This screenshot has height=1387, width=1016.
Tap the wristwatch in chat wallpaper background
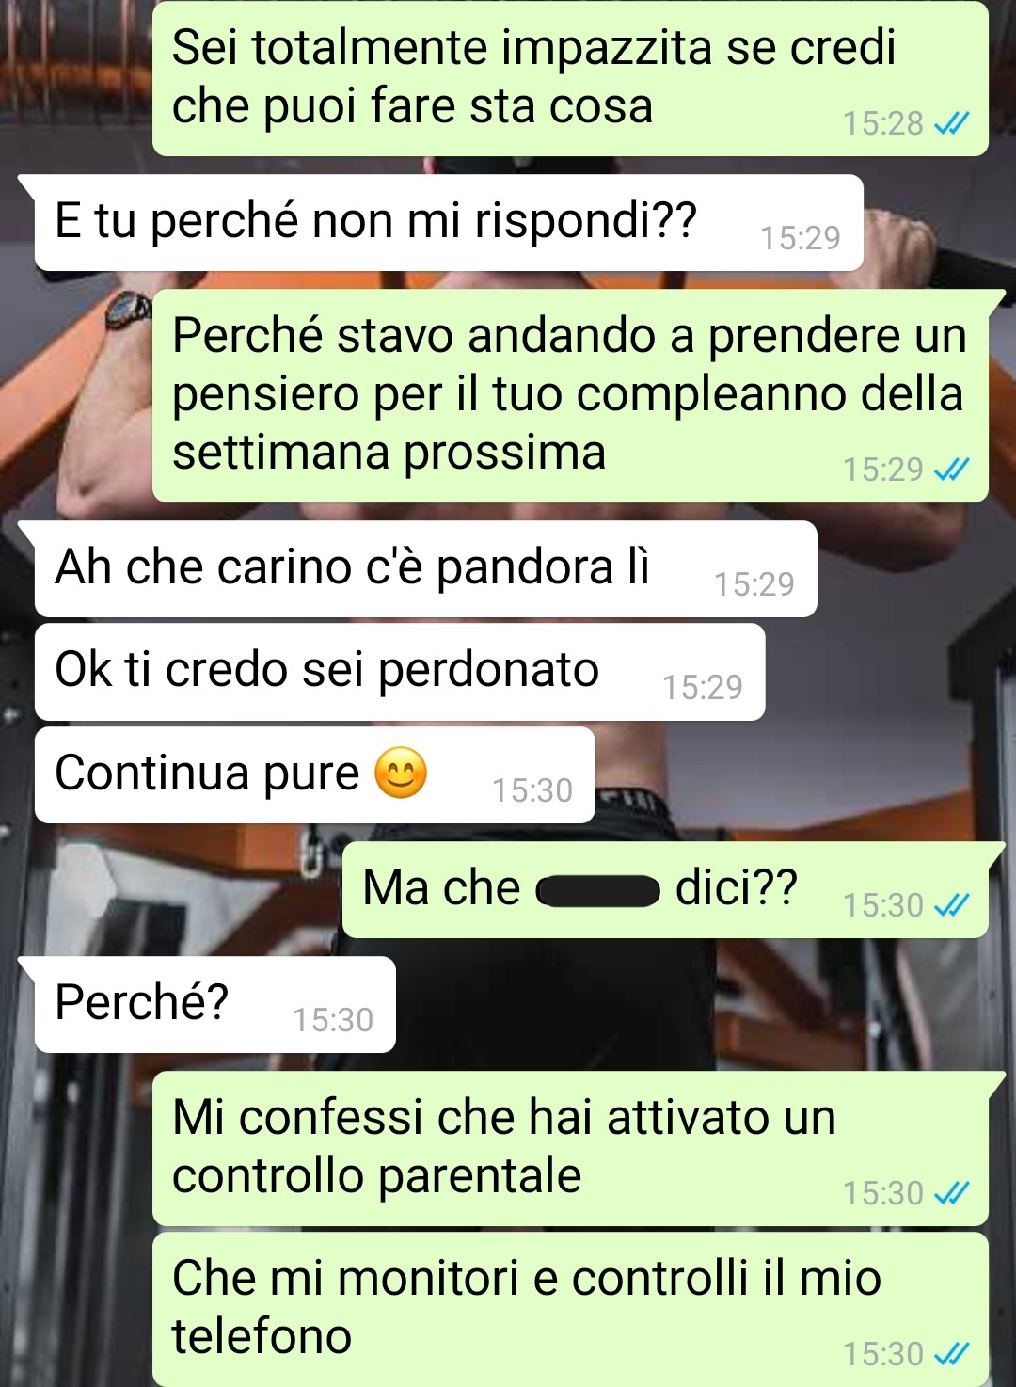(129, 310)
